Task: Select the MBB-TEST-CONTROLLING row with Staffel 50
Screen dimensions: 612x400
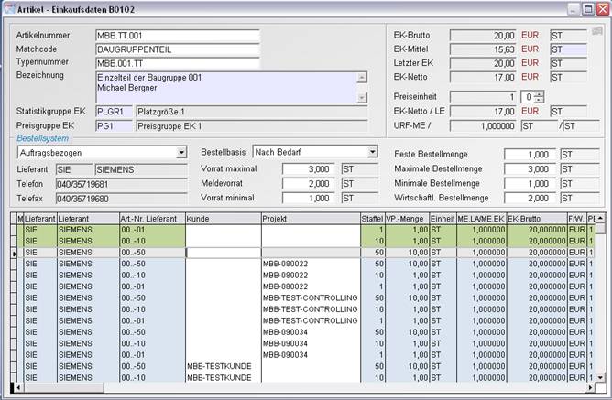Action: (x=309, y=298)
